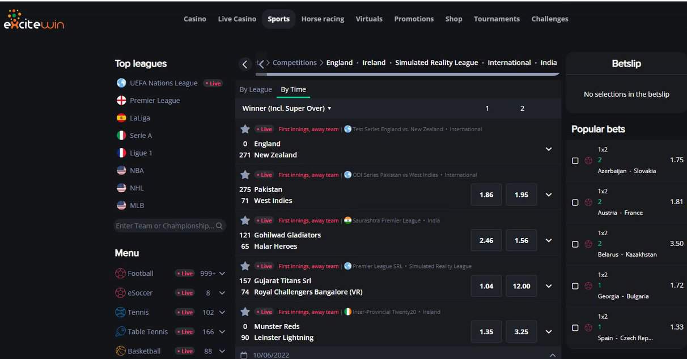Bet on Gohilwad Gladiators at odds 2.46

pyautogui.click(x=486, y=240)
